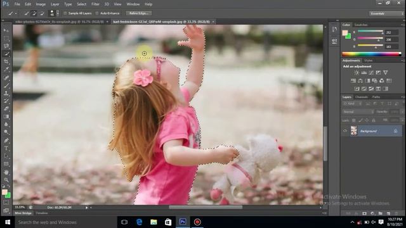Select the Zoom tool
Screen dimensions: 406x228
click(6, 180)
